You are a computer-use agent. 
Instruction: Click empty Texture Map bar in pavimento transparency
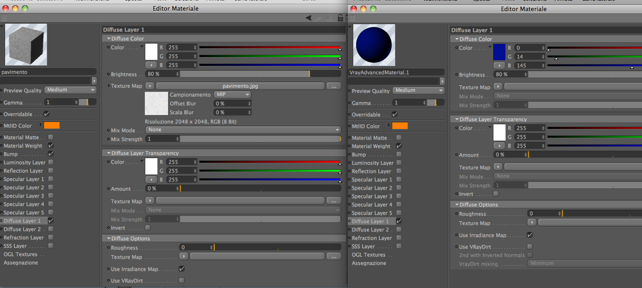[240, 201]
